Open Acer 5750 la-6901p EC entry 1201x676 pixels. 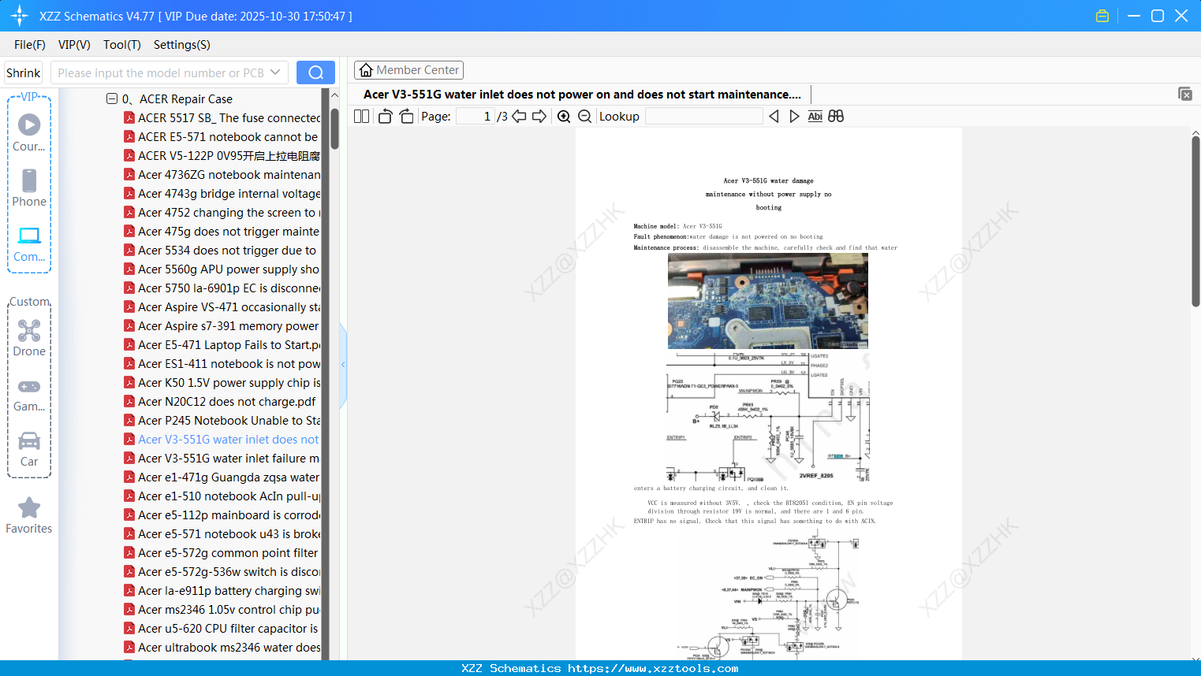click(x=229, y=288)
